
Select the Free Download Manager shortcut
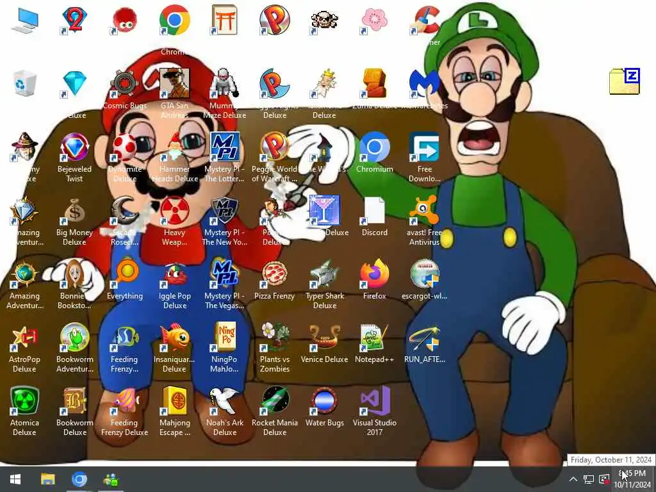424,147
